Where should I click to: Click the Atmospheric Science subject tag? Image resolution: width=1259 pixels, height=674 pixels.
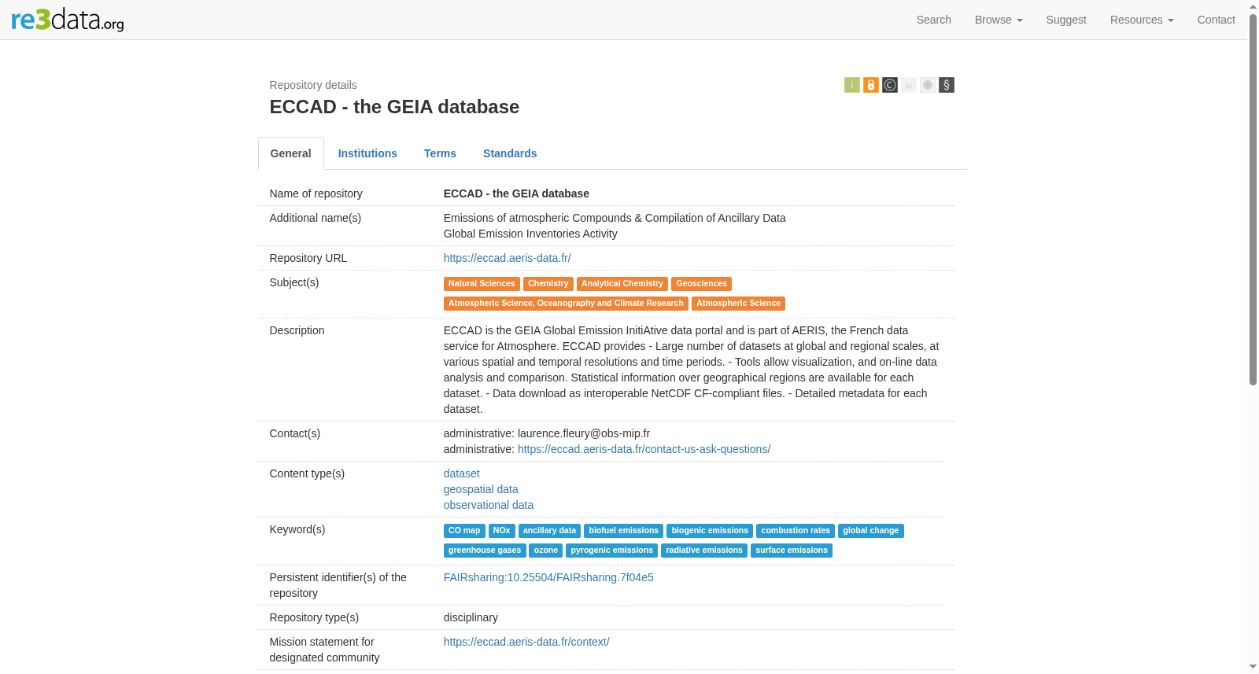(738, 304)
